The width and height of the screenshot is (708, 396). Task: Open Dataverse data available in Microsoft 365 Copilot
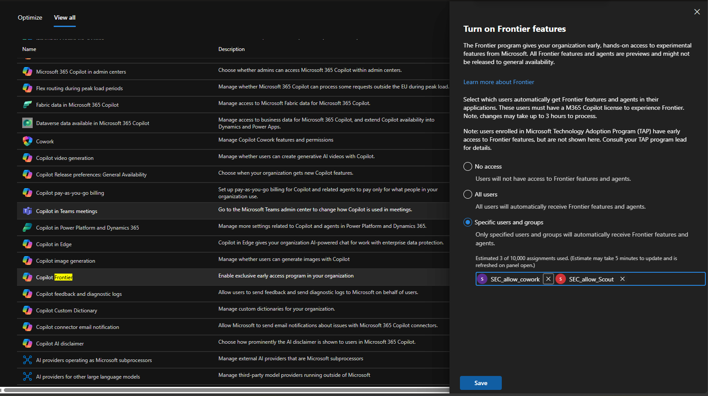coord(92,123)
